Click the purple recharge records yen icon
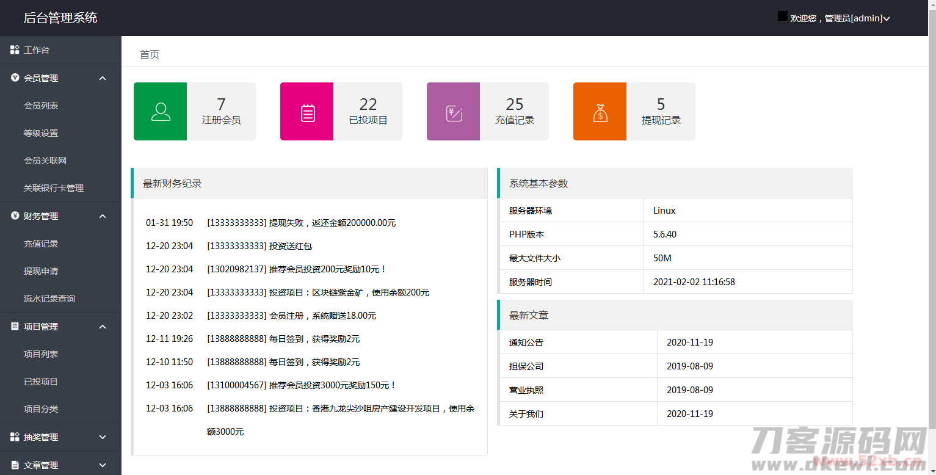The width and height of the screenshot is (936, 475). [454, 112]
